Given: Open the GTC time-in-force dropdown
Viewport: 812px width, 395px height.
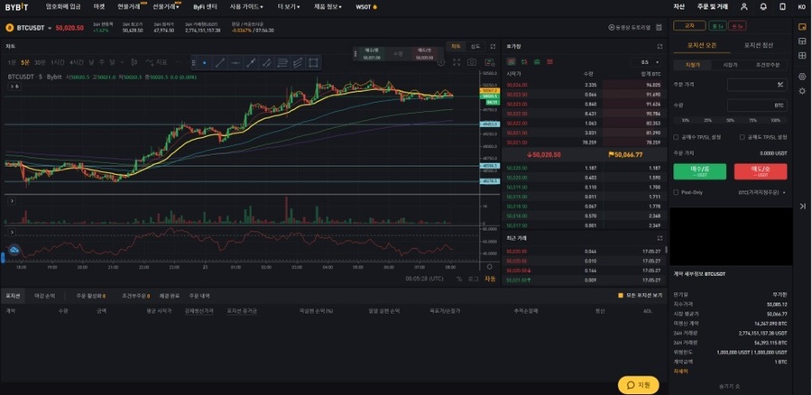Looking at the screenshot, I should [761, 192].
